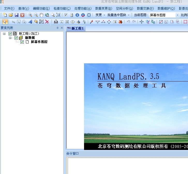Click the hexagon number 5 label icon
188x174 pixels.
point(73,22)
